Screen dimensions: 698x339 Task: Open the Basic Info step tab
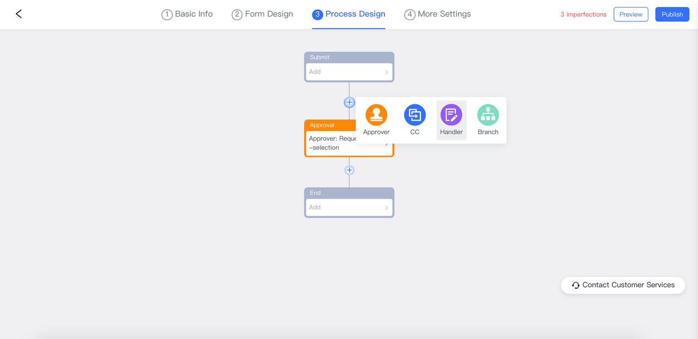(187, 14)
